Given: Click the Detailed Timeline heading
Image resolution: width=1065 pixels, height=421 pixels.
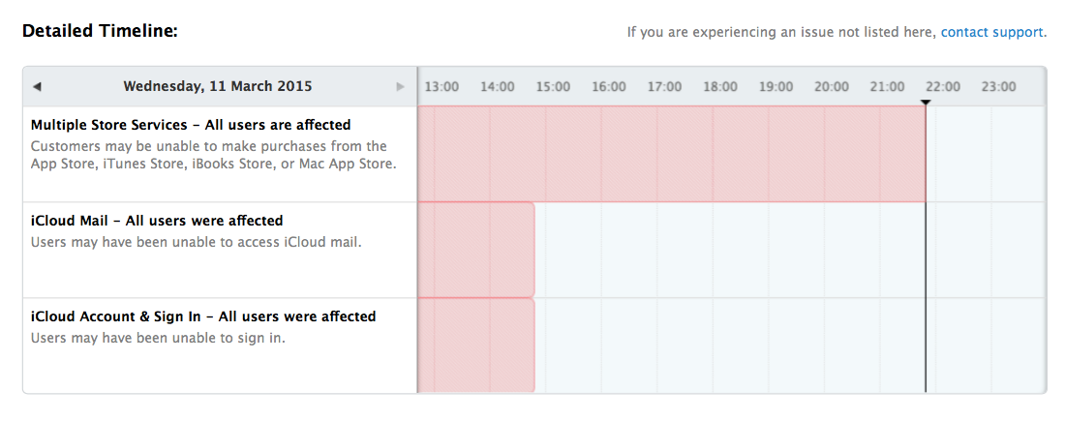Looking at the screenshot, I should 100,31.
